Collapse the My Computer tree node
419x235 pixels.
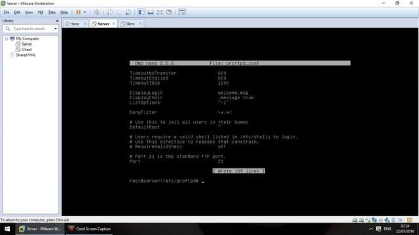(7, 39)
